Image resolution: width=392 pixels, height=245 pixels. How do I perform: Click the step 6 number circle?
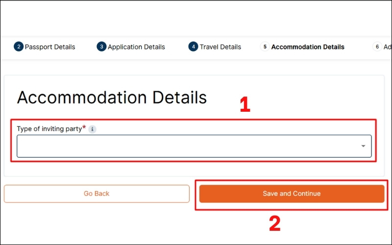(377, 47)
